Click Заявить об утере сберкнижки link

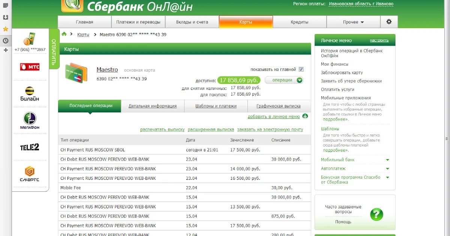click(351, 81)
